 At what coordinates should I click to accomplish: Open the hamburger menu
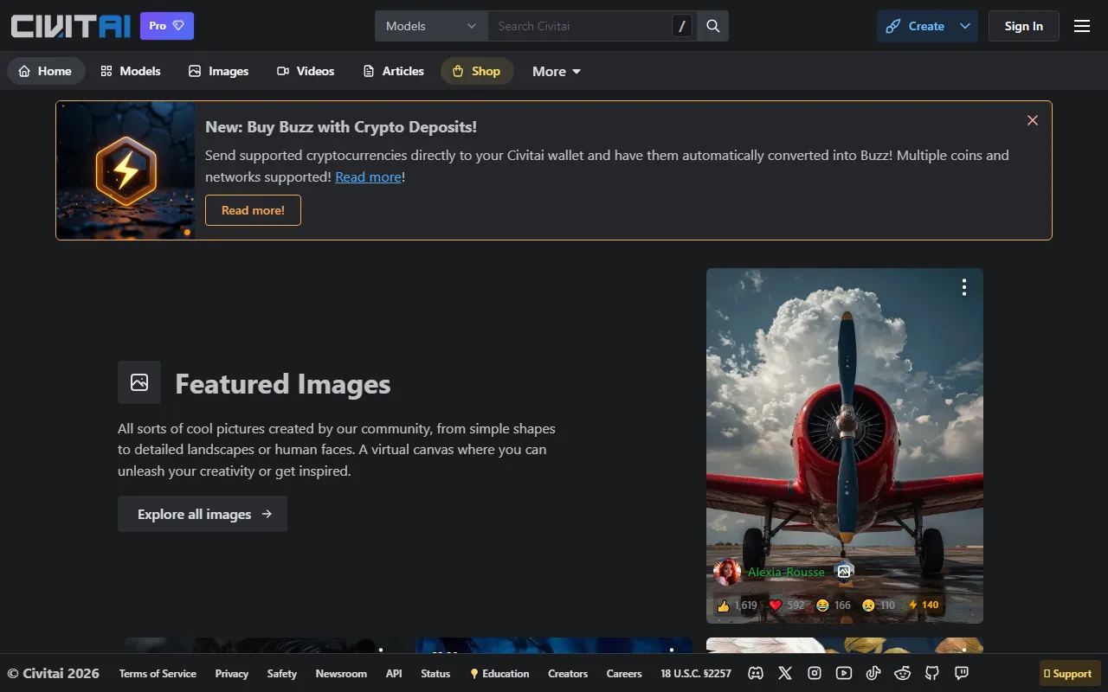[1081, 26]
